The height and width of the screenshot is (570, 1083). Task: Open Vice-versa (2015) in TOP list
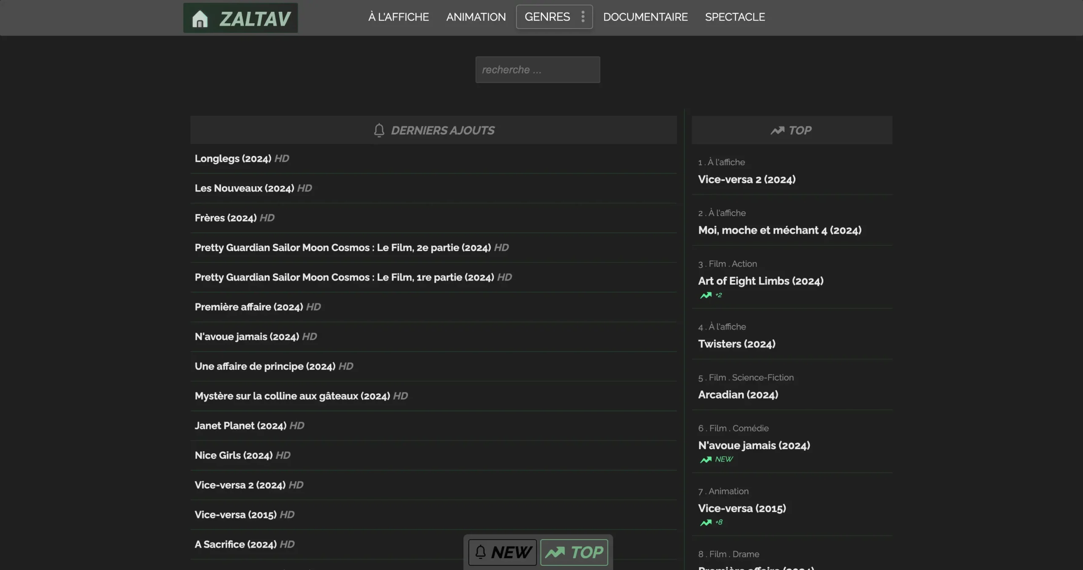pyautogui.click(x=742, y=508)
